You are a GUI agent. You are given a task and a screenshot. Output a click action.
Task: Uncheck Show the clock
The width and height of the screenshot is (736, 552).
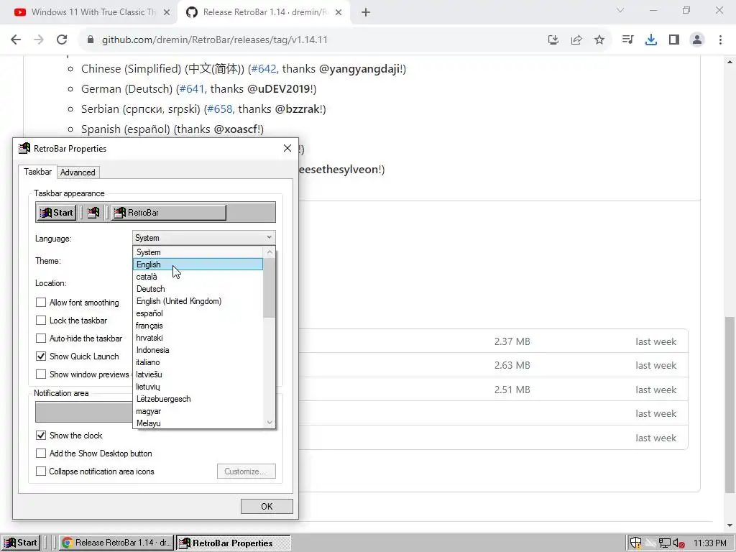41,435
